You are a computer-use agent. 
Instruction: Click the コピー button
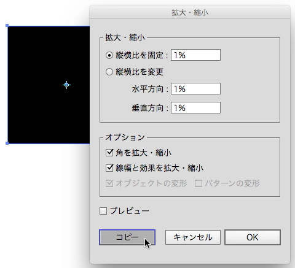127,237
